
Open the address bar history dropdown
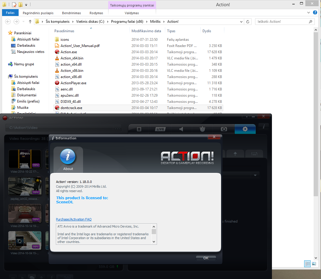click(x=241, y=22)
